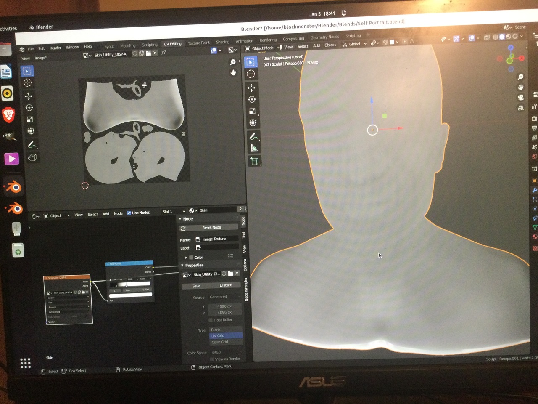This screenshot has width=538, height=404.
Task: Click the Save image button
Action: [196, 286]
